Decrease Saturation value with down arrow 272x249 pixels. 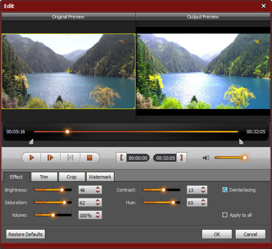click(98, 204)
